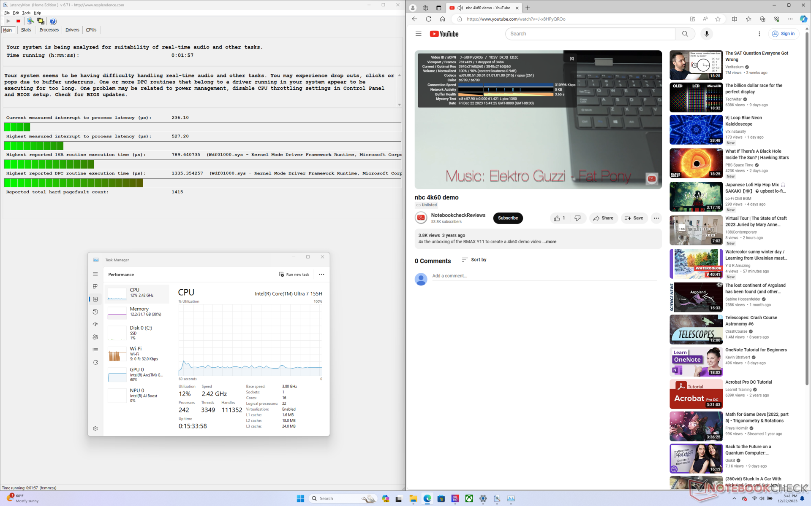
Task: Open Task Manager Settings gear
Action: click(x=95, y=428)
